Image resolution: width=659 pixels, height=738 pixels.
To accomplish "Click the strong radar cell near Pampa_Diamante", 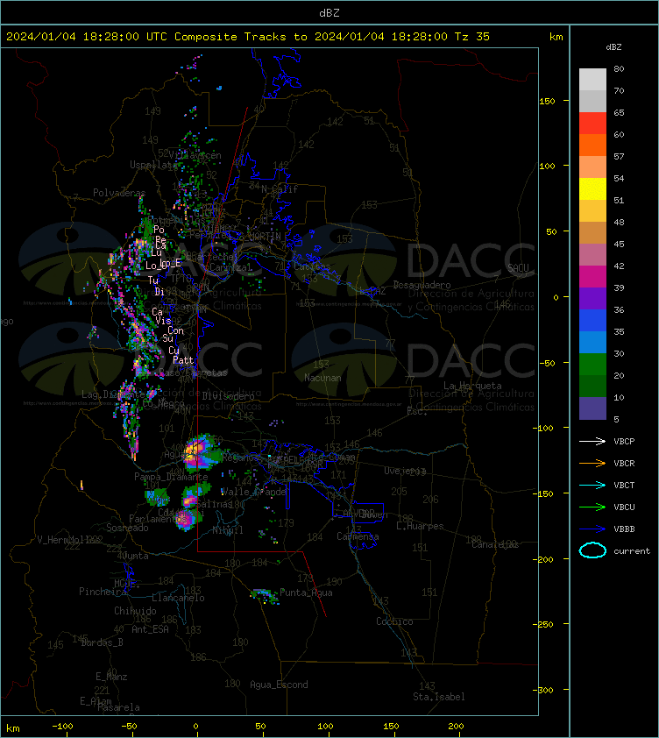I will pos(200,453).
